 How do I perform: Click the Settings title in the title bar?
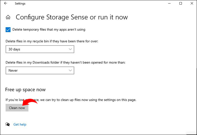(x=20, y=4)
